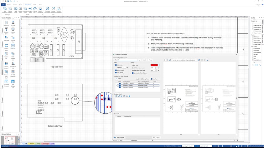Select the Section View palette tool
The width and height of the screenshot is (264, 148).
coord(6,46)
